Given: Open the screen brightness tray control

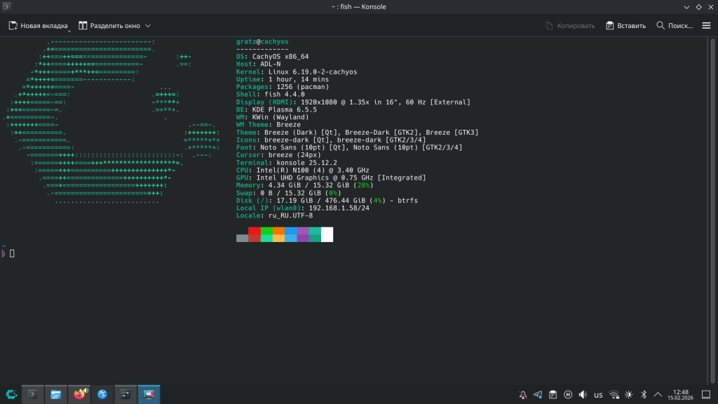Looking at the screenshot, I should click(x=629, y=394).
